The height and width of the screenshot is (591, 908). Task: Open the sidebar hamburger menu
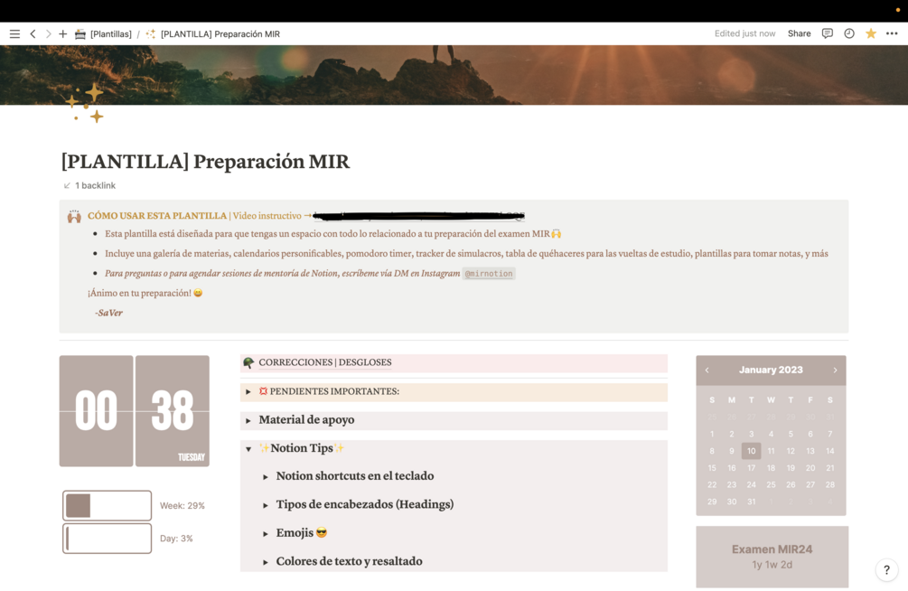14,34
